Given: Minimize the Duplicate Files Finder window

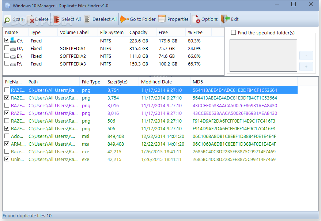Looking at the screenshot, I should coord(277,4).
